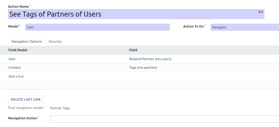The image size is (279, 127).
Task: Click the help icon beside Action Name
Action: click(30, 6)
